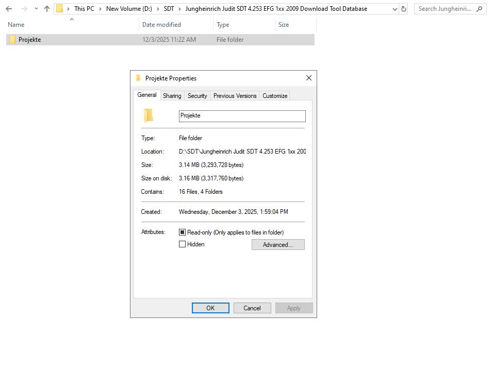Sort by Date modified column
Viewport: 493px width, 368px height.
pos(161,25)
